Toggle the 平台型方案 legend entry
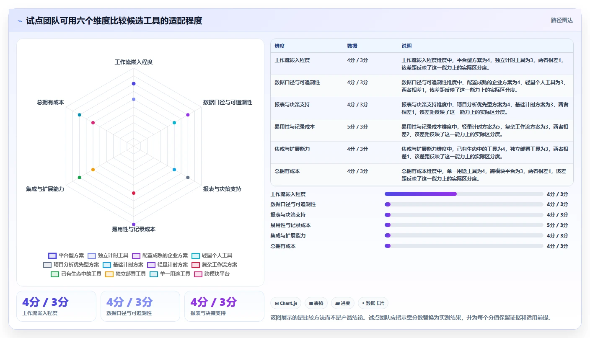Screen dimensions: 590x338 (x=66, y=255)
